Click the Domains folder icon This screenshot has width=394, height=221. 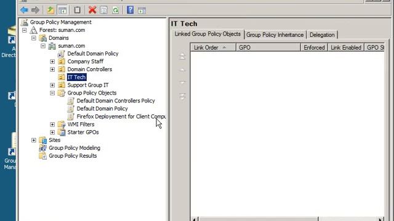pos(43,38)
